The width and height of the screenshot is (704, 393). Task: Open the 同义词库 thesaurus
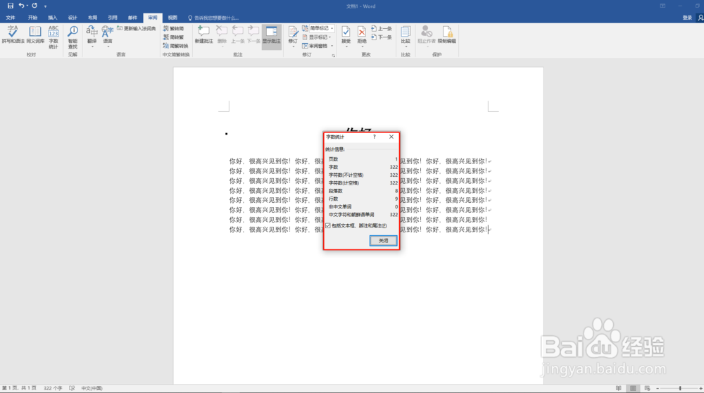(35, 35)
